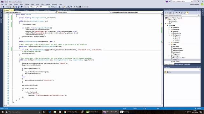Click the Windows Start button

(2, 112)
